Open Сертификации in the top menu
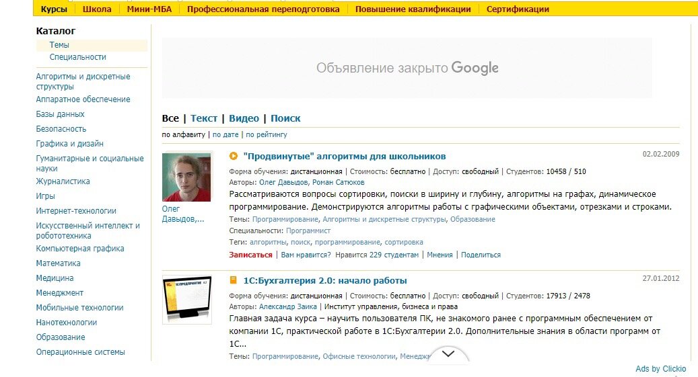This screenshot has height=377, width=698. tap(518, 9)
